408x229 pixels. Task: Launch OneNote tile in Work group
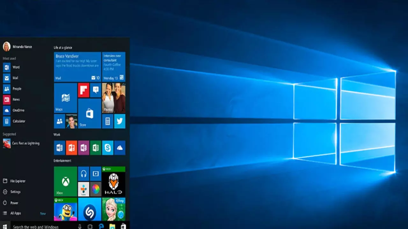84,148
